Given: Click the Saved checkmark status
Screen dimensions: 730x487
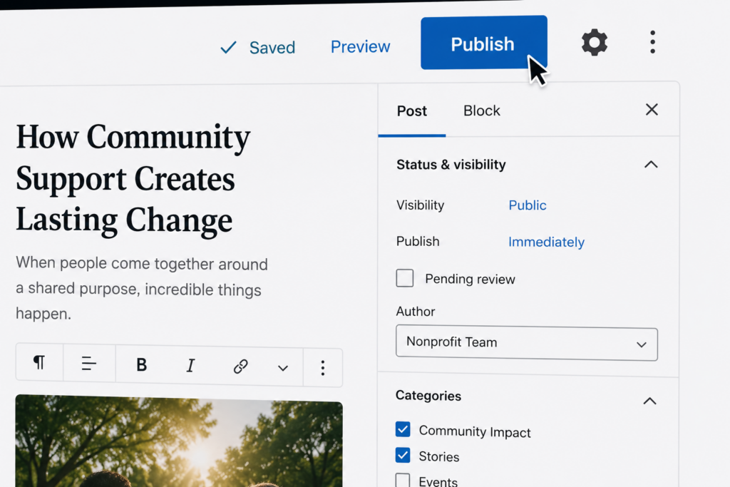Looking at the screenshot, I should 257,47.
